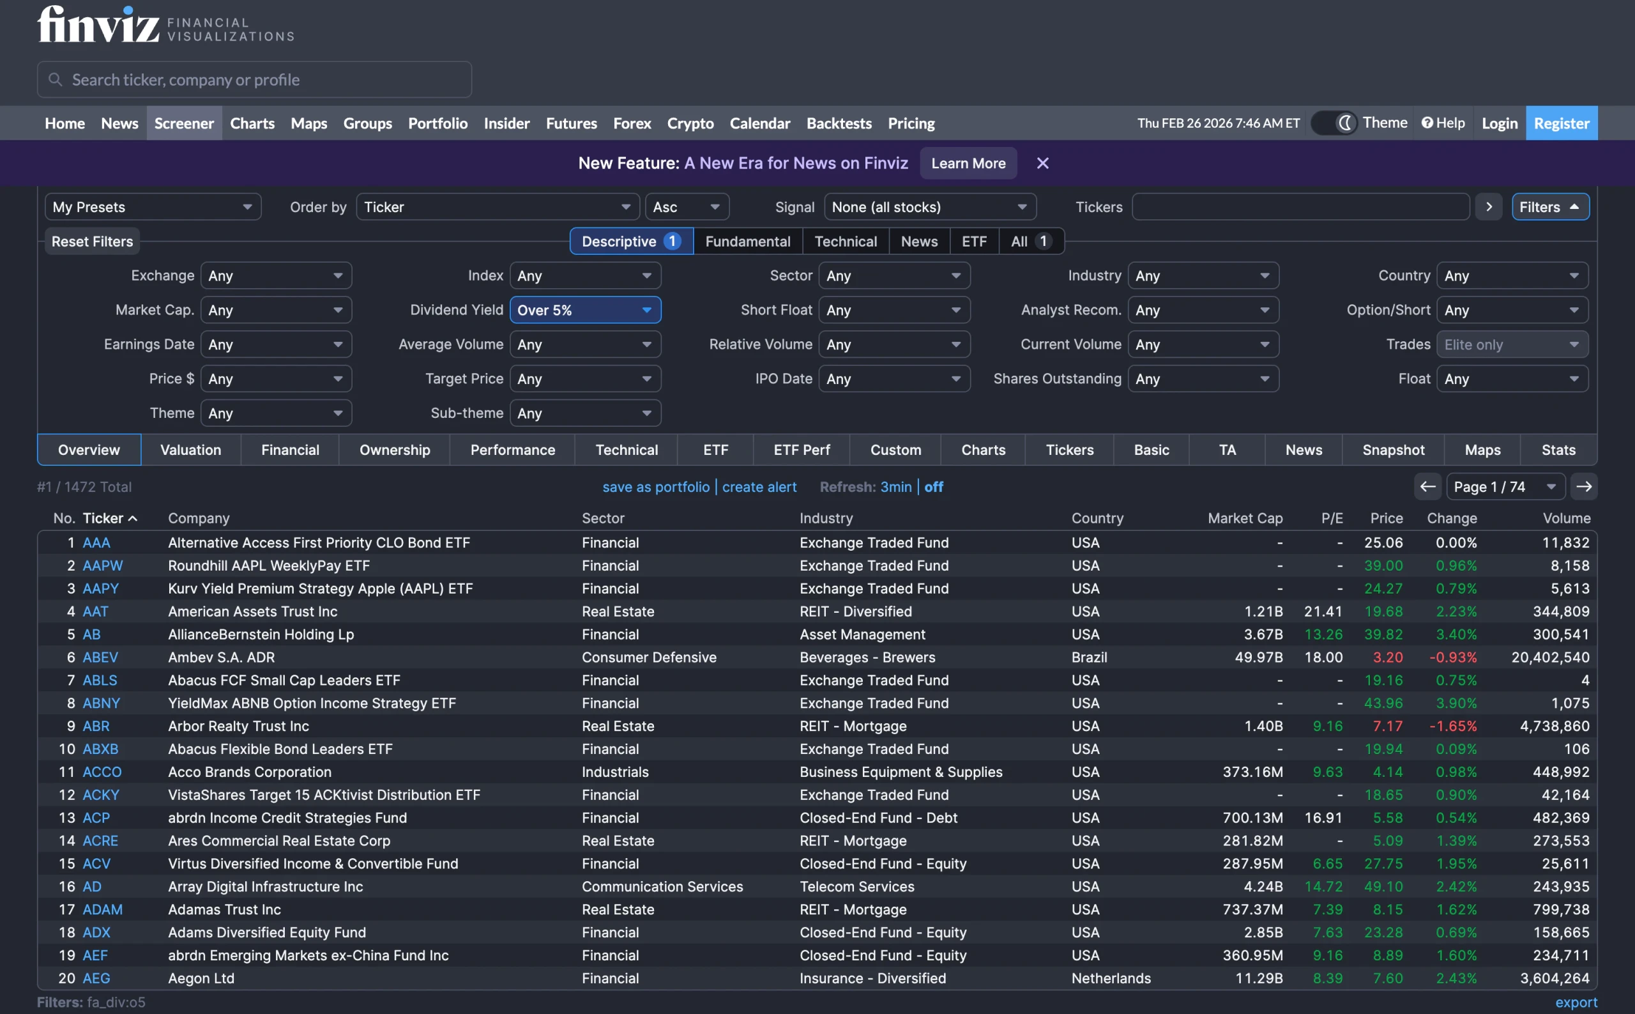
Task: Switch to the Fundamental filter tab
Action: pos(747,242)
